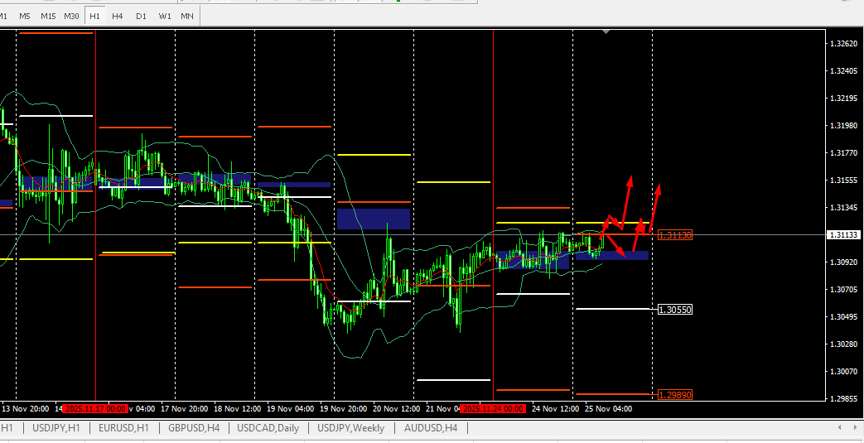Select the orange 1.29890 level label
The height and width of the screenshot is (443, 864).
675,394
